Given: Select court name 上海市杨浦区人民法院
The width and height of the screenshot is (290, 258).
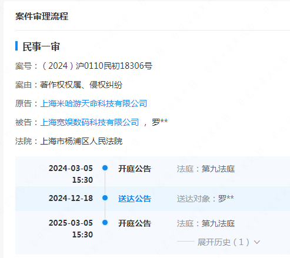Looking at the screenshot, I should 81,141.
